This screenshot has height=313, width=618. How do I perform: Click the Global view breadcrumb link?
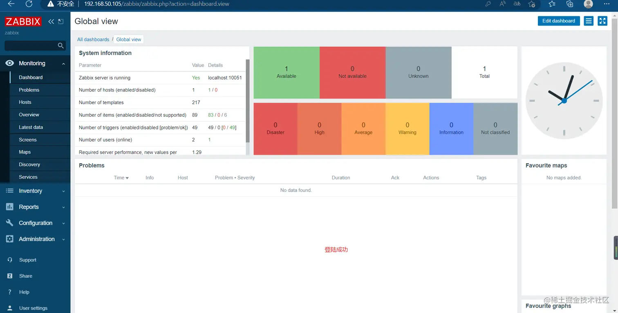click(x=129, y=40)
